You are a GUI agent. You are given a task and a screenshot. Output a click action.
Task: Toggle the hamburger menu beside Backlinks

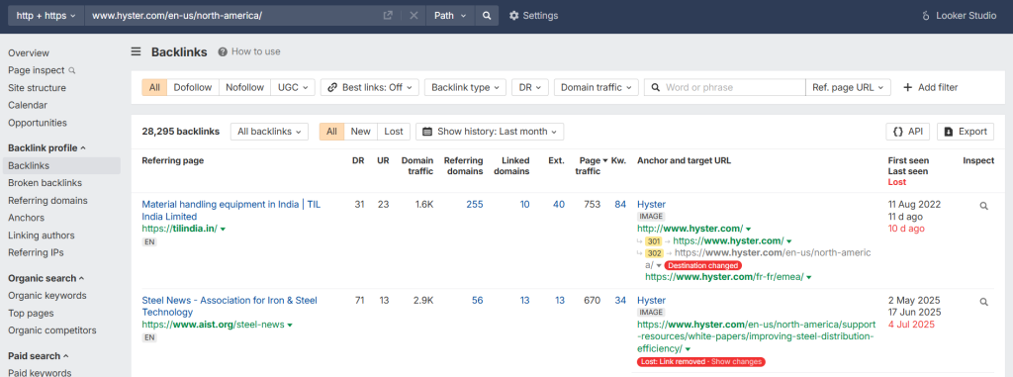click(137, 51)
